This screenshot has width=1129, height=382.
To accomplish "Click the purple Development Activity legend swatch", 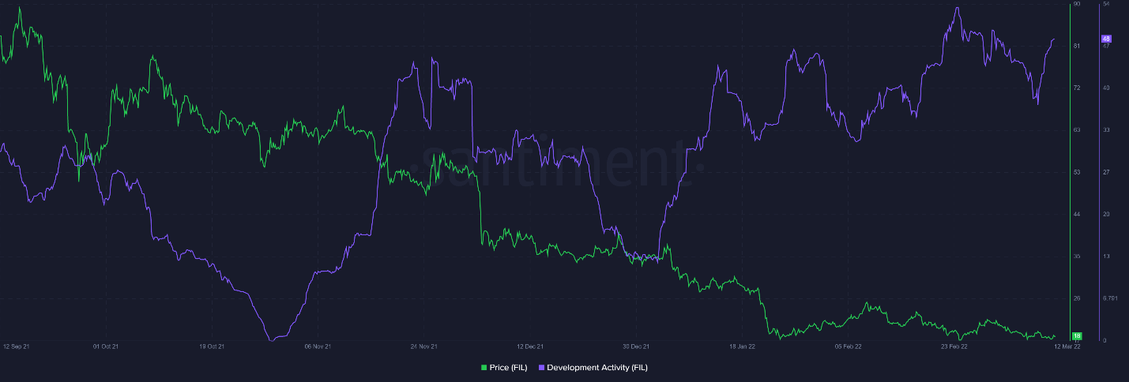I will click(541, 368).
